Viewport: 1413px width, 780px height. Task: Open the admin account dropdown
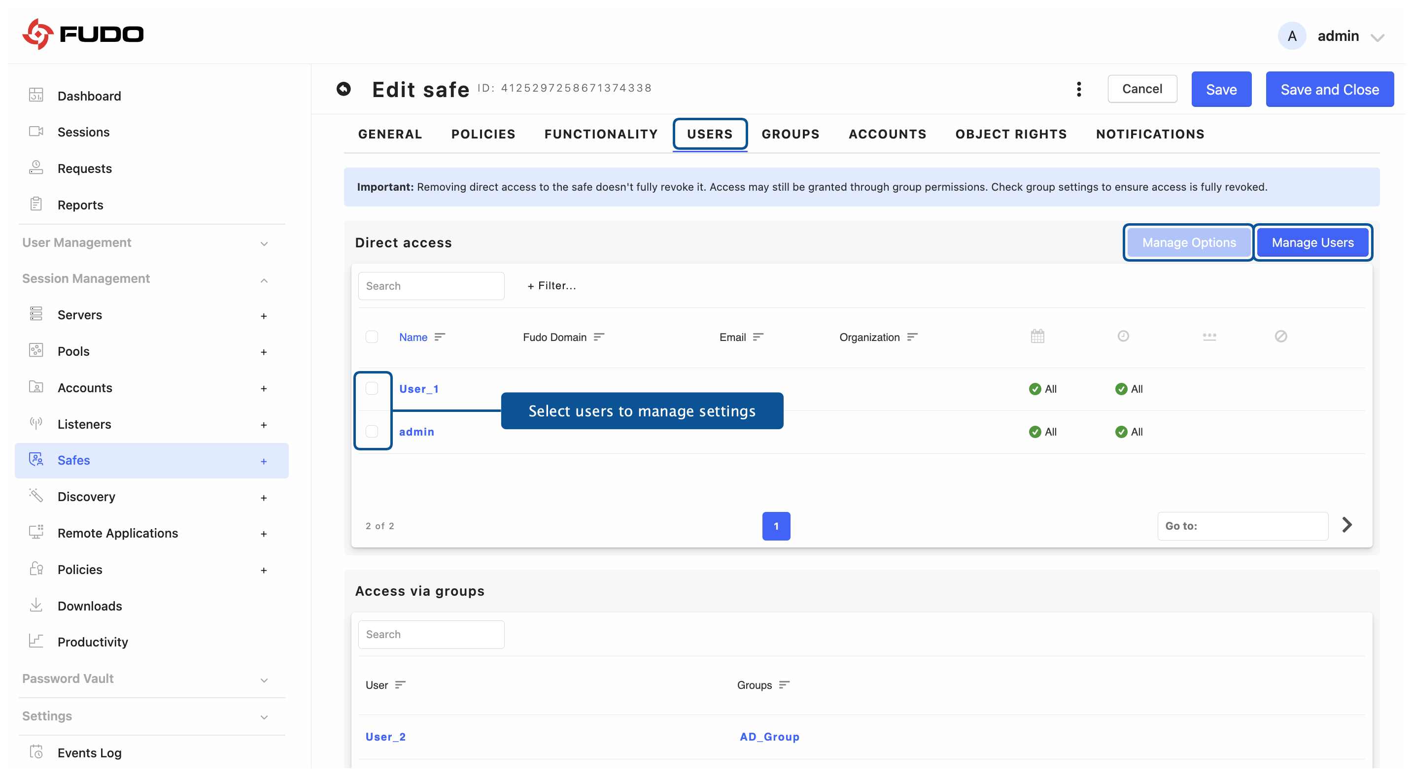pyautogui.click(x=1377, y=37)
